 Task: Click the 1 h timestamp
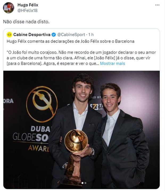pyautogui.click(x=91, y=35)
